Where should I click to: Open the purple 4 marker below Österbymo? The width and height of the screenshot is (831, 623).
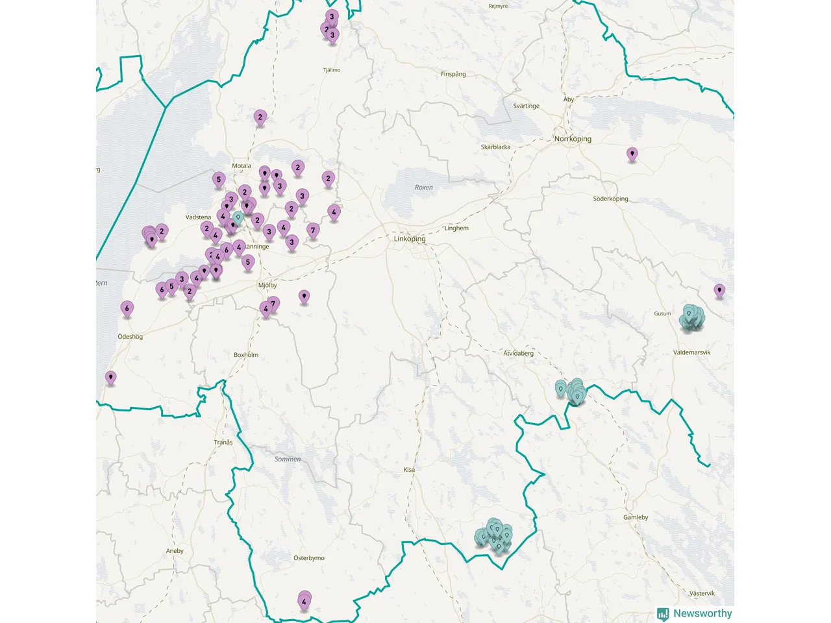click(x=304, y=602)
